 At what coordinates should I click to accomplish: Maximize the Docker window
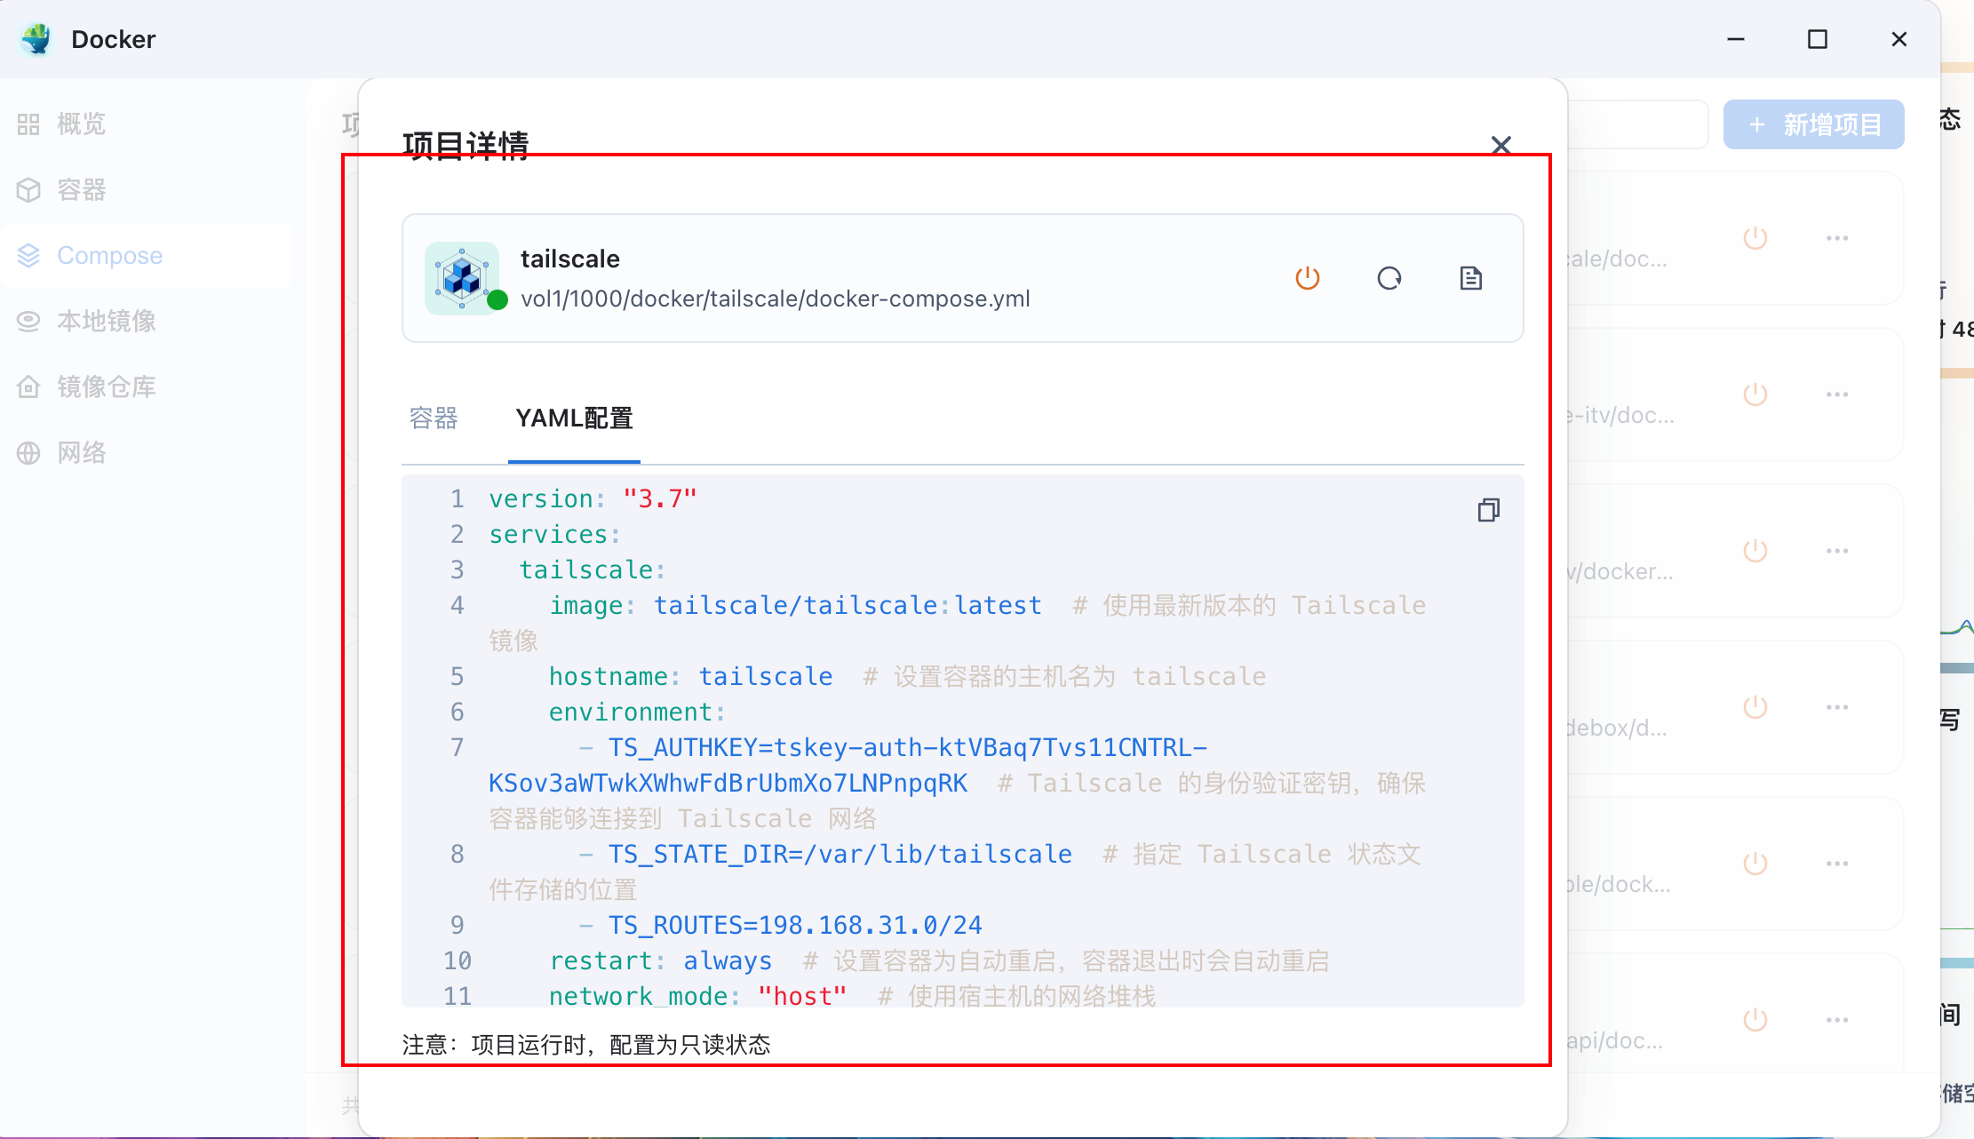click(x=1818, y=39)
